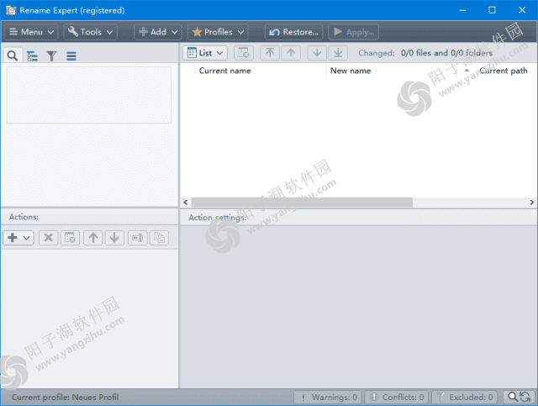Rename the selected action
This screenshot has height=406, width=538.
[x=138, y=238]
